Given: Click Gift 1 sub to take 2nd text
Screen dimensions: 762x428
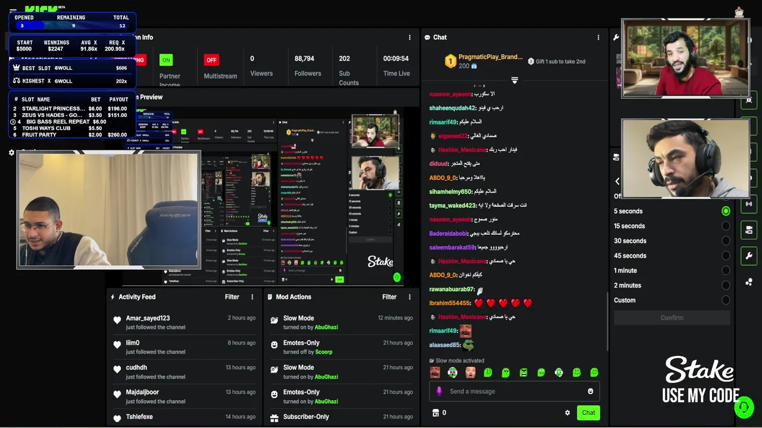Looking at the screenshot, I should point(560,61).
